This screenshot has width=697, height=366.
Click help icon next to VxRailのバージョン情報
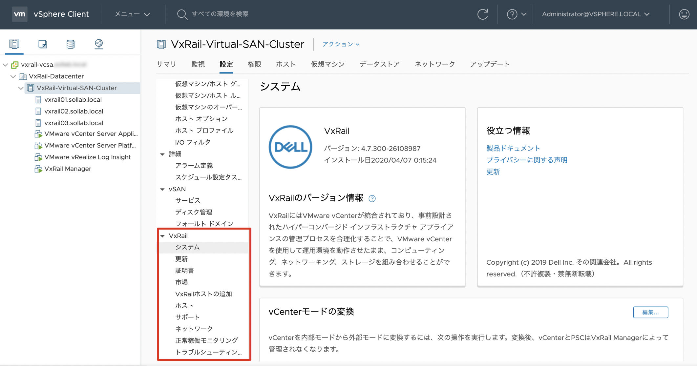pos(372,198)
